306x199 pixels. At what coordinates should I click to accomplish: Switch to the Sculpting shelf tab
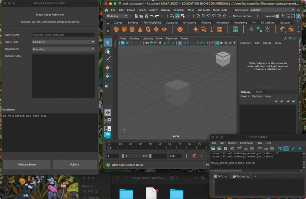tap(172, 23)
